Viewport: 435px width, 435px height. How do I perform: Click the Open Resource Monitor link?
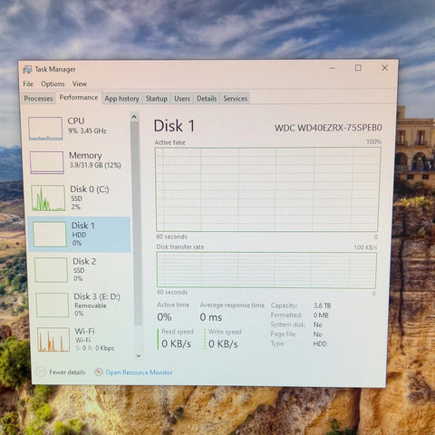(x=139, y=372)
